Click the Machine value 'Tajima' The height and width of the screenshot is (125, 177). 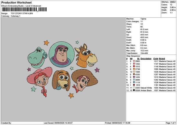(x=143, y=19)
